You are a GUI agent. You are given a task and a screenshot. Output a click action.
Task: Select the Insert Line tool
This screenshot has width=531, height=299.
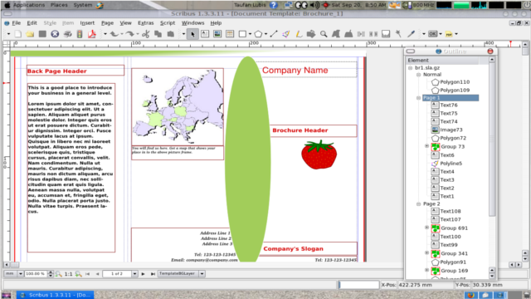(274, 34)
